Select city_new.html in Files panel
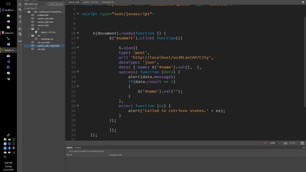This screenshot has height=172, width=306. tap(44, 43)
